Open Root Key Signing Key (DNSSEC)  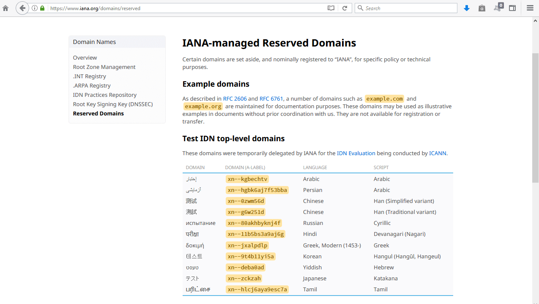(113, 104)
